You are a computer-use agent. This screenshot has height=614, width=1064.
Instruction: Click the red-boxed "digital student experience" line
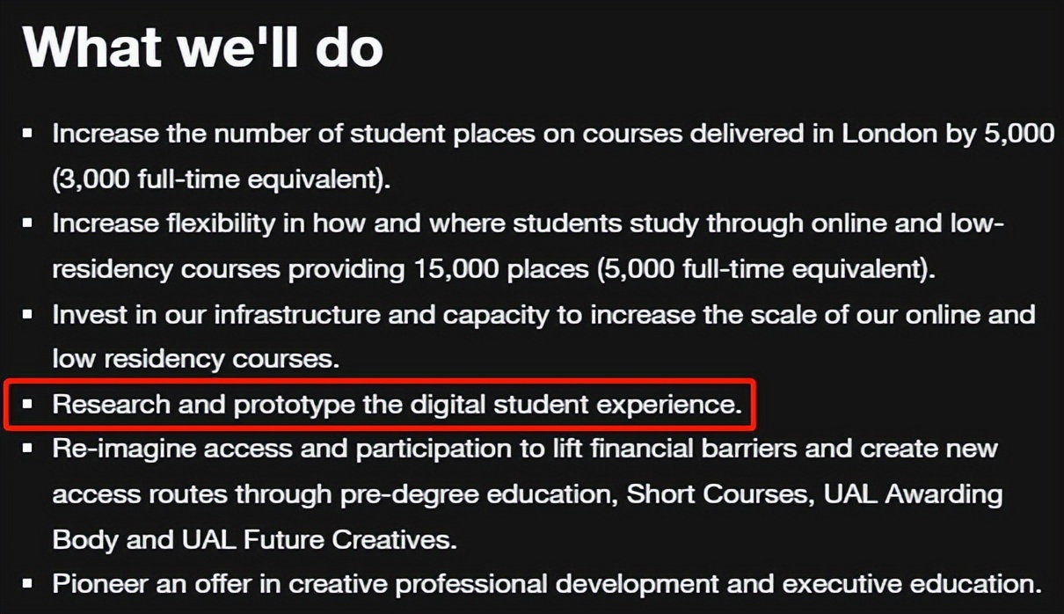tap(397, 405)
